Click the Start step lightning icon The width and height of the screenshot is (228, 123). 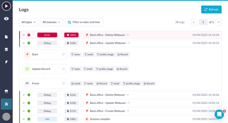(27, 54)
